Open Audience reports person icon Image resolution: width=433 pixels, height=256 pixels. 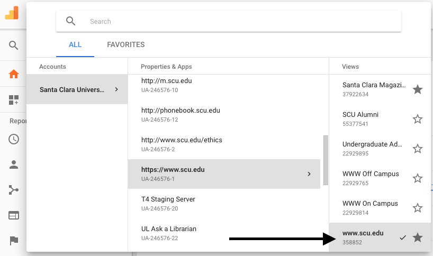pyautogui.click(x=13, y=164)
